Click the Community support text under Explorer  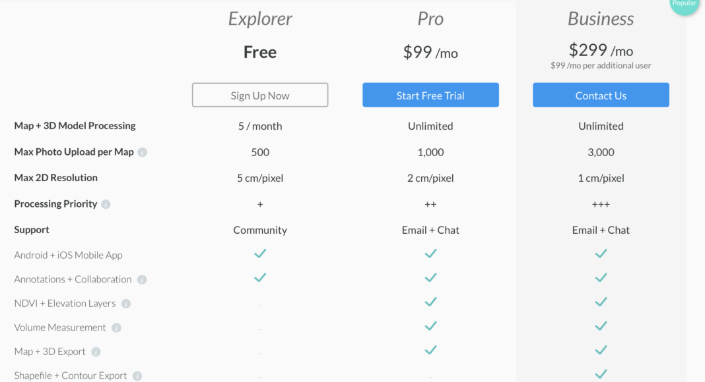(260, 230)
